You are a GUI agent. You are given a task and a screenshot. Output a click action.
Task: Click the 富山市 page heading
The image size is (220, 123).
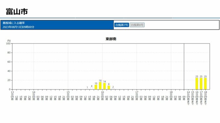pos(17,12)
